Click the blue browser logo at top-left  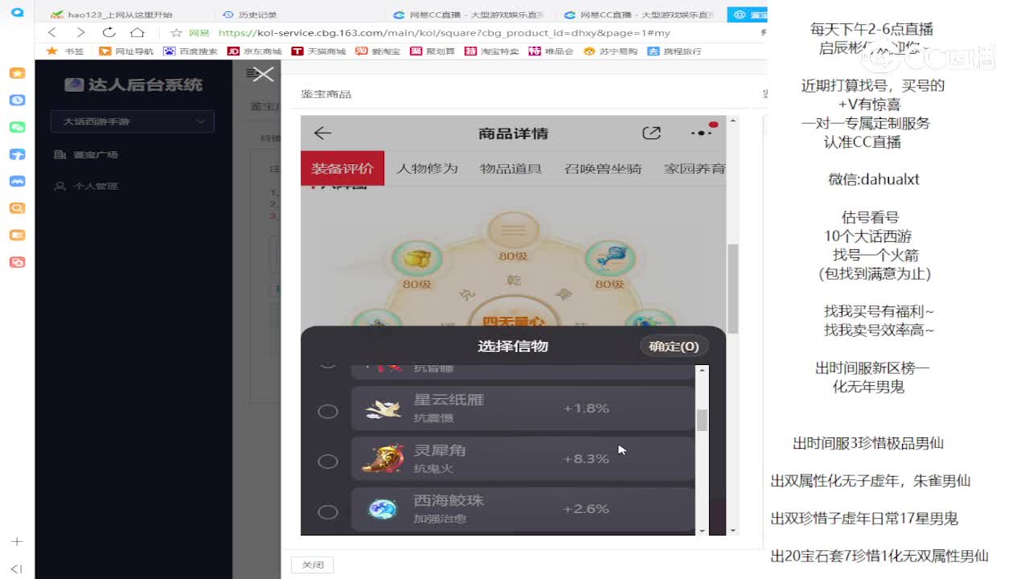[x=17, y=13]
